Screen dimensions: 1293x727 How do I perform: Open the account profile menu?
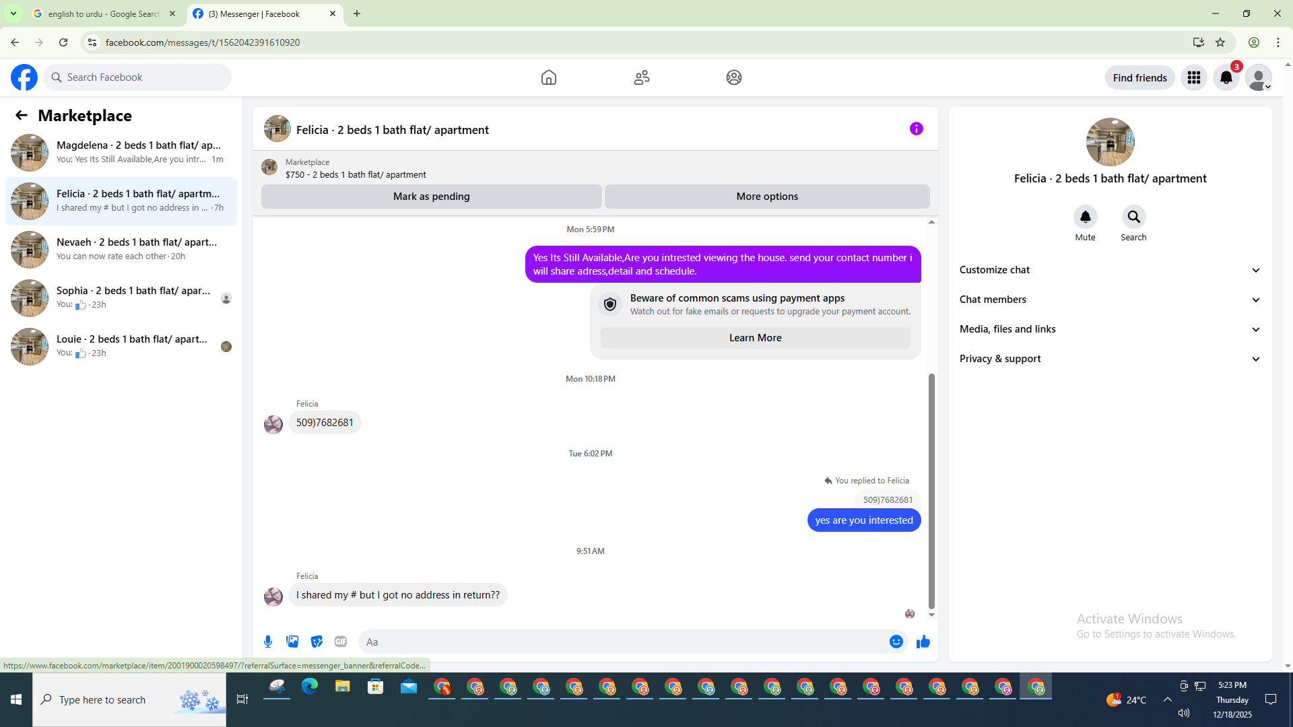[x=1259, y=77]
